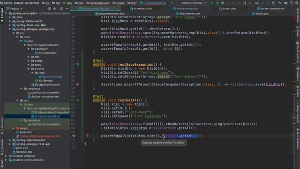Open Project panel settings gear

[61, 8]
